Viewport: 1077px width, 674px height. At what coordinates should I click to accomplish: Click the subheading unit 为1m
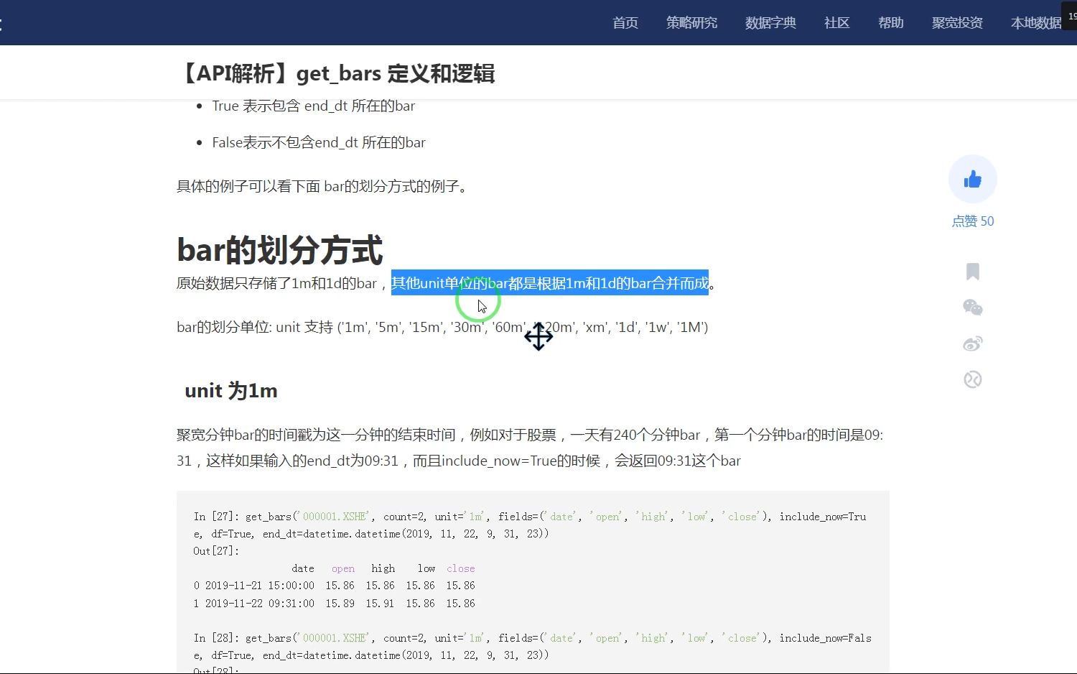pos(231,391)
